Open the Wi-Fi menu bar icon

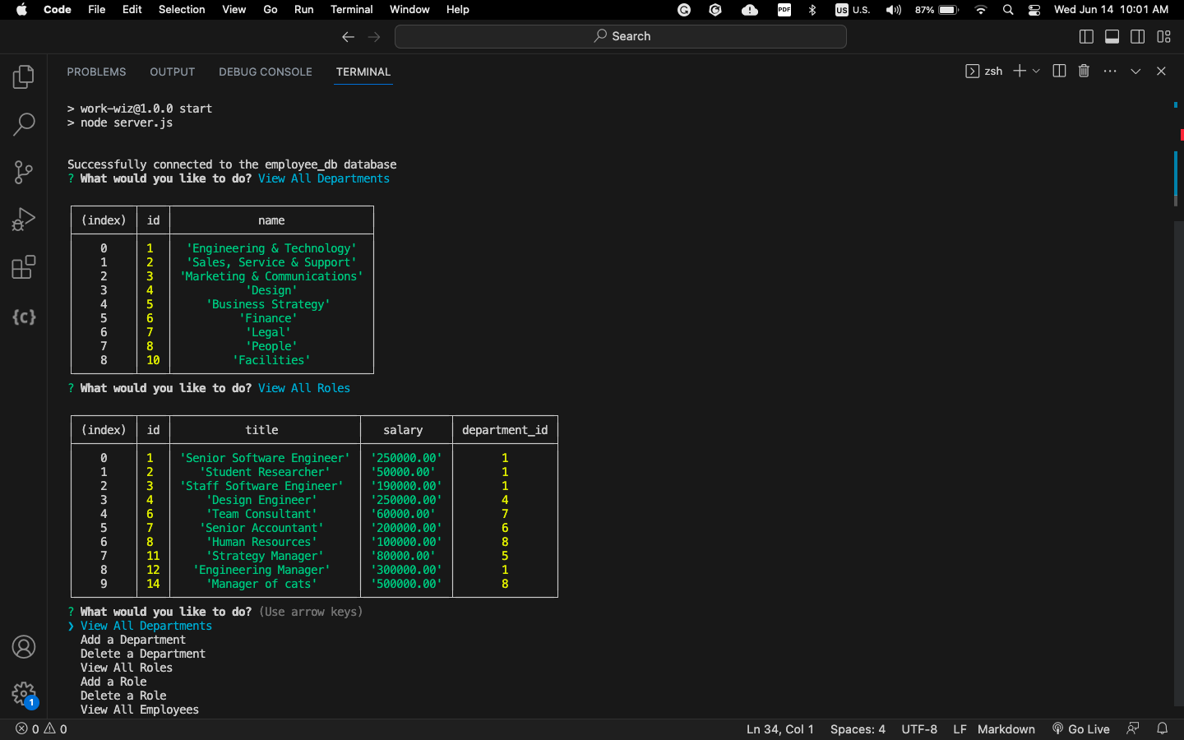click(x=980, y=10)
